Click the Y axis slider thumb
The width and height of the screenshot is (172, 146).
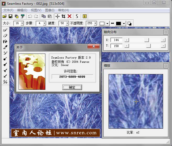coord(148,46)
